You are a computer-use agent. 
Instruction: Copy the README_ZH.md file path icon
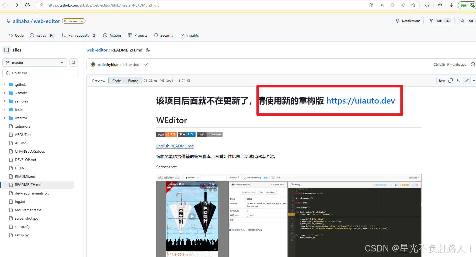[x=148, y=50]
